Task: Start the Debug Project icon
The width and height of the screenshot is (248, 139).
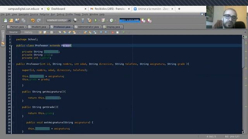Action: coord(103,20)
